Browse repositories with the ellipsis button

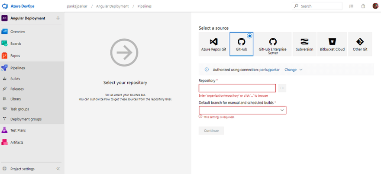point(282,88)
